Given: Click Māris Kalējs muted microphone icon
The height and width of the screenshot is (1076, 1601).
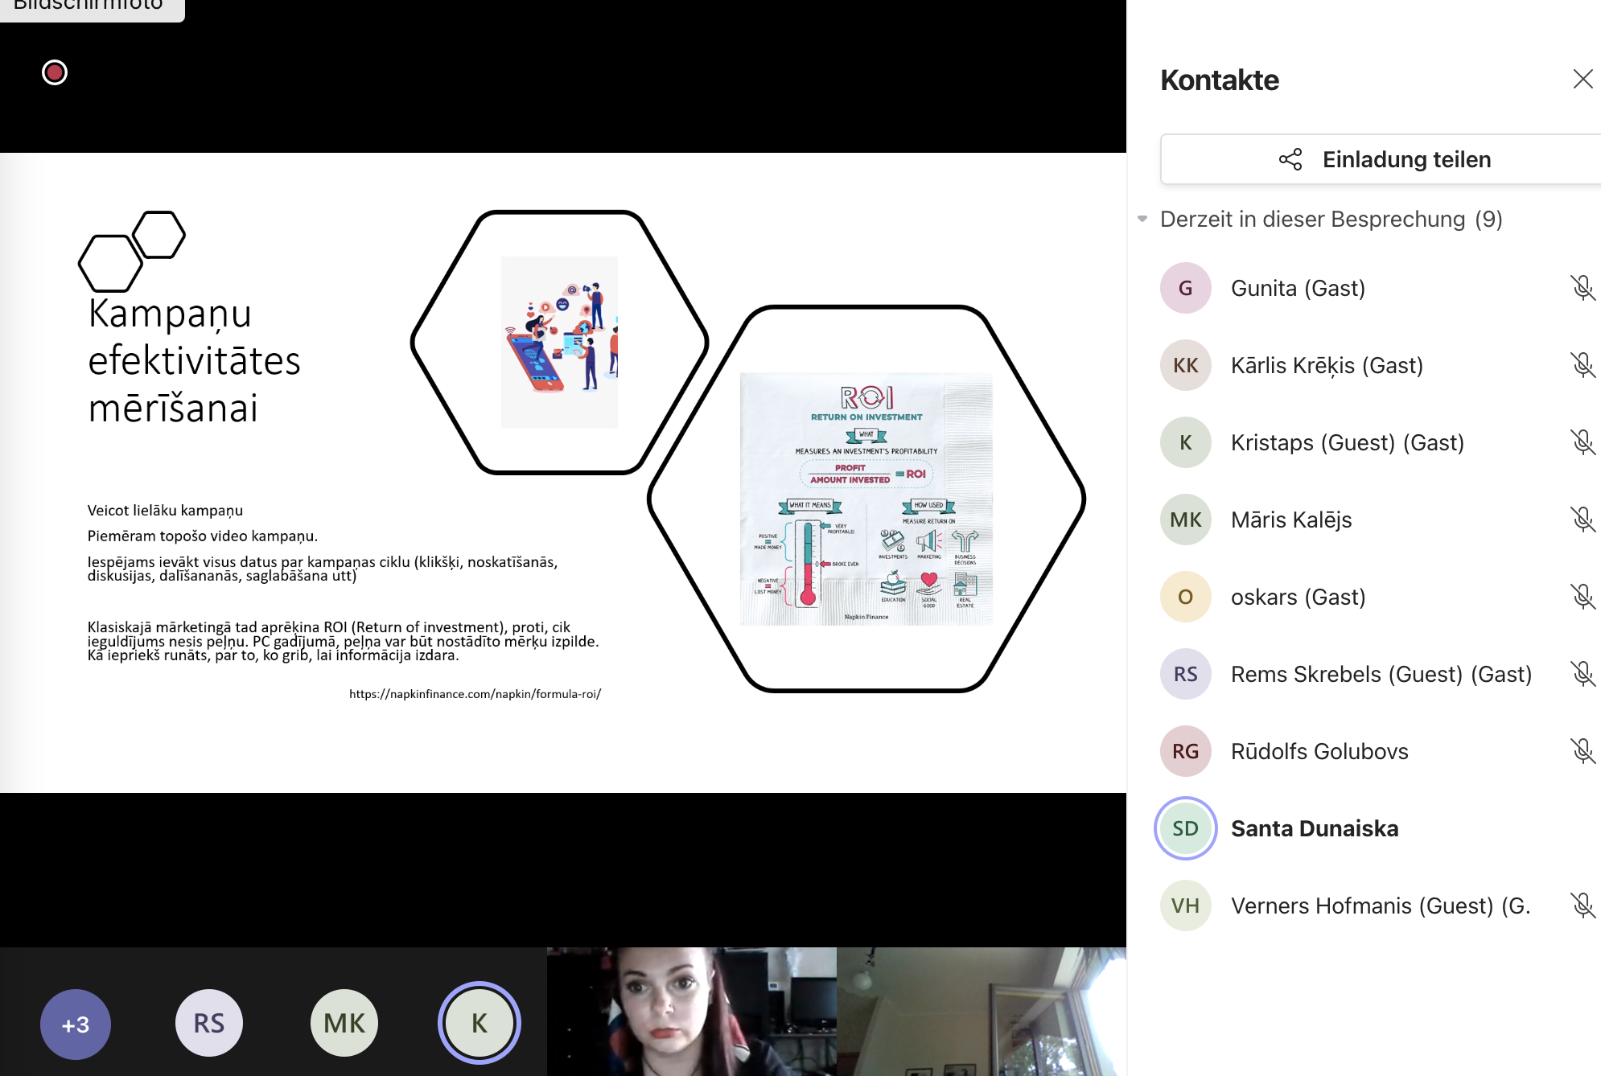Looking at the screenshot, I should point(1582,520).
